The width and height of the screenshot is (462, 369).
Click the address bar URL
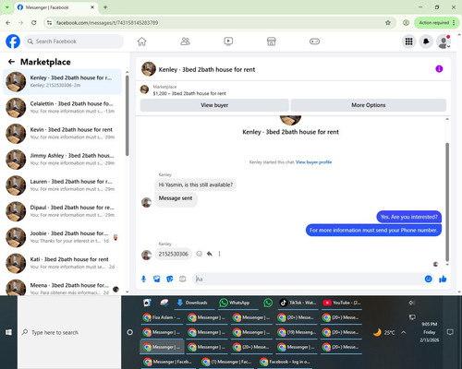(107, 23)
